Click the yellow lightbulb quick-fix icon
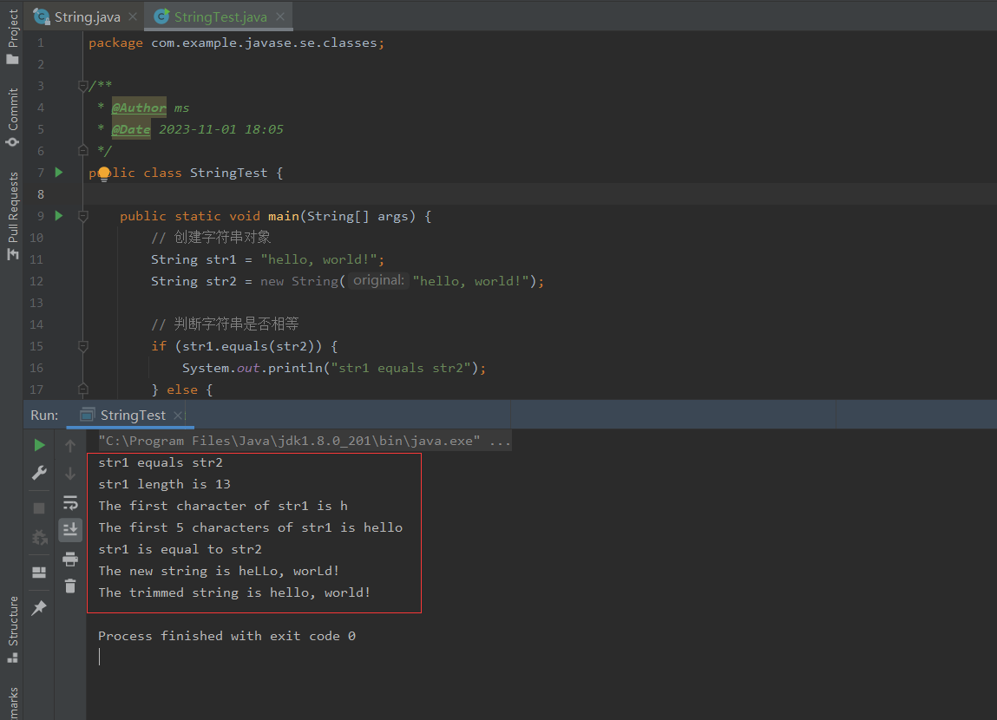997x720 pixels. pyautogui.click(x=104, y=173)
